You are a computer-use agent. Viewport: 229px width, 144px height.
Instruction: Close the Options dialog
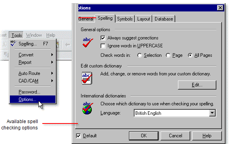pyautogui.click(x=220, y=8)
